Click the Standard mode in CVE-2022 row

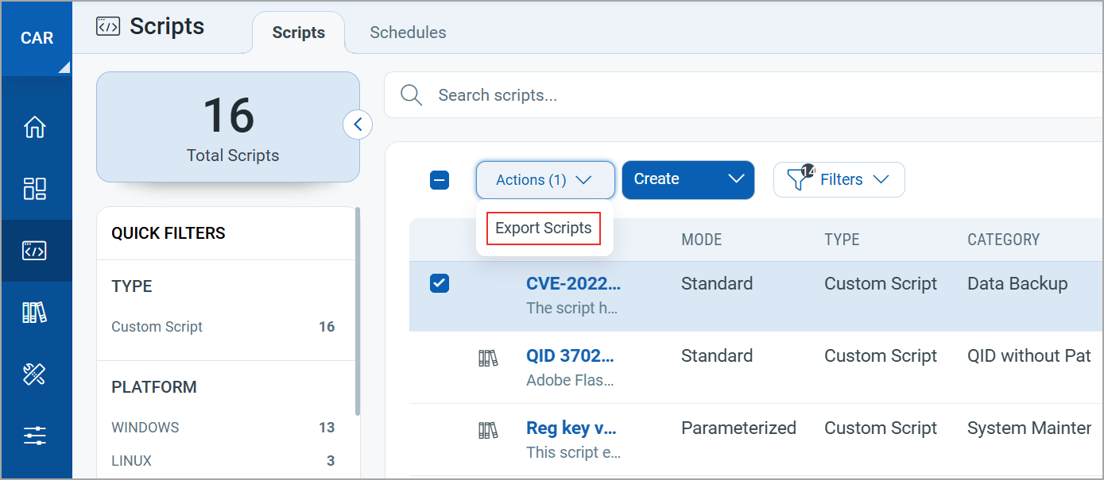click(x=717, y=283)
